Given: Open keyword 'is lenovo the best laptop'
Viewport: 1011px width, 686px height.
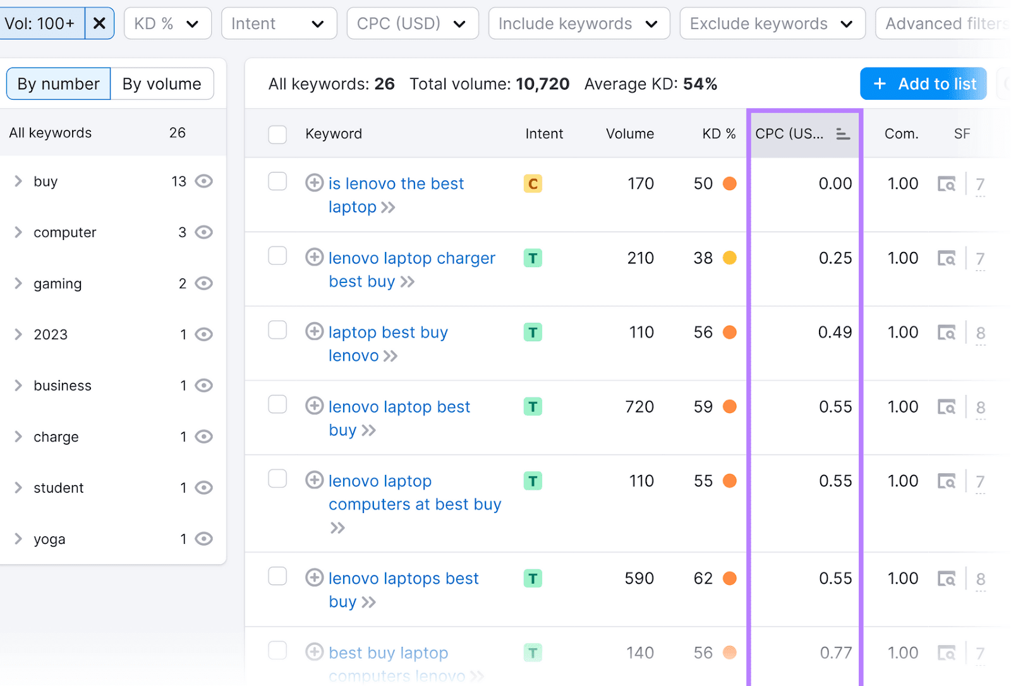Looking at the screenshot, I should [x=396, y=195].
